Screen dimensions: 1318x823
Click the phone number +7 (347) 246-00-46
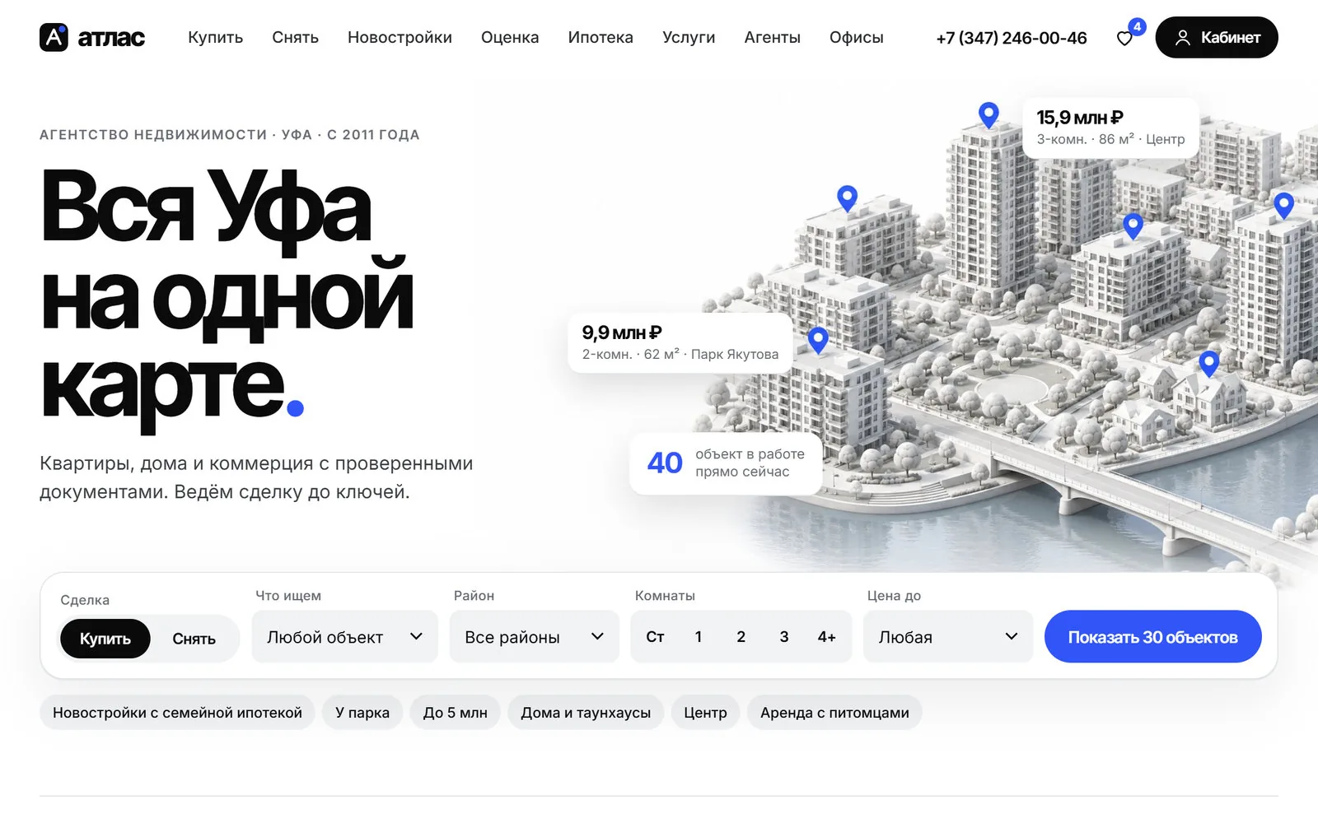(1012, 38)
